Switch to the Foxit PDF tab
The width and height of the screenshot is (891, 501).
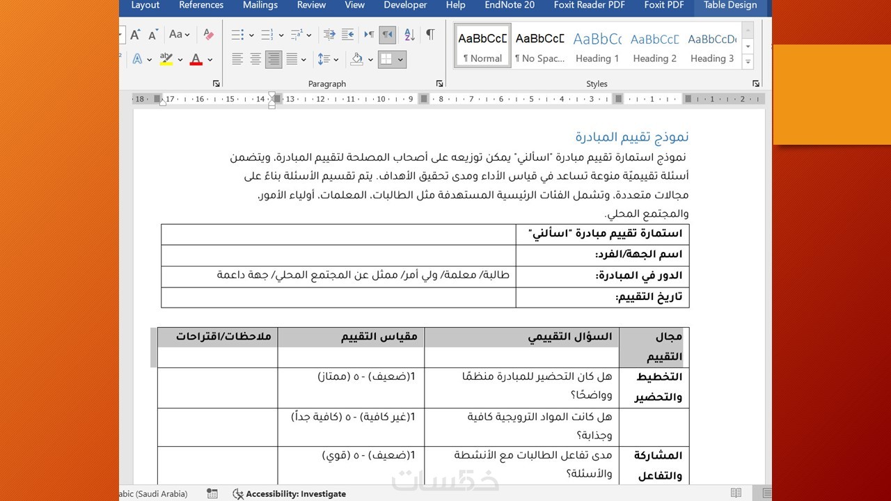click(x=664, y=5)
